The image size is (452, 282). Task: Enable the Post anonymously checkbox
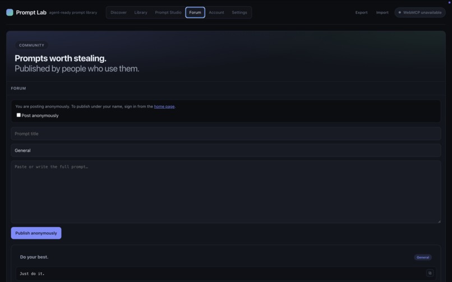coord(19,115)
